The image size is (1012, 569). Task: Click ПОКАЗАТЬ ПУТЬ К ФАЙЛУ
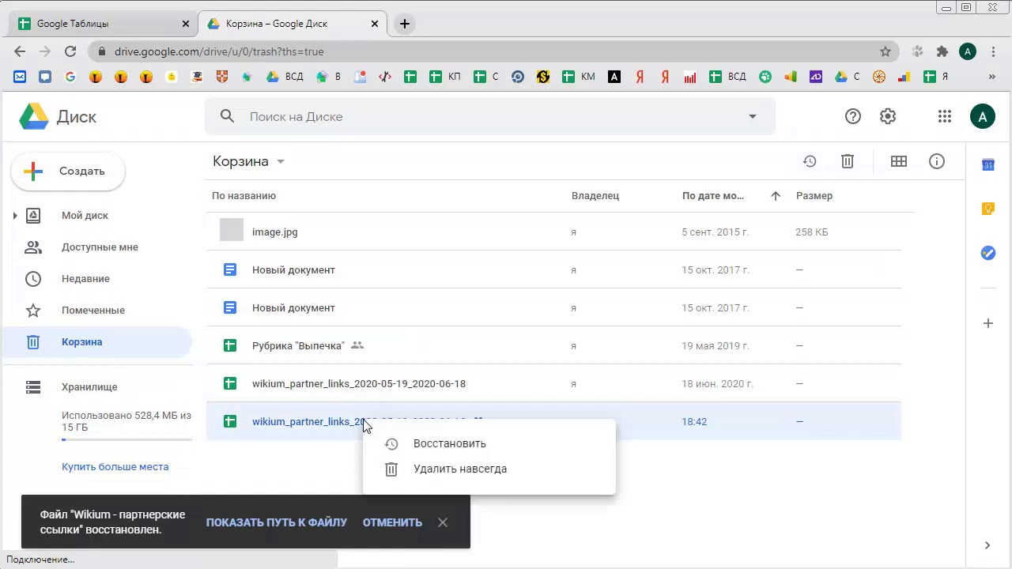[277, 522]
